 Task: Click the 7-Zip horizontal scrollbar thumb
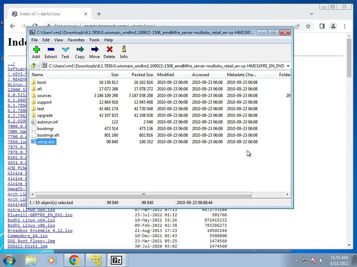point(144,194)
